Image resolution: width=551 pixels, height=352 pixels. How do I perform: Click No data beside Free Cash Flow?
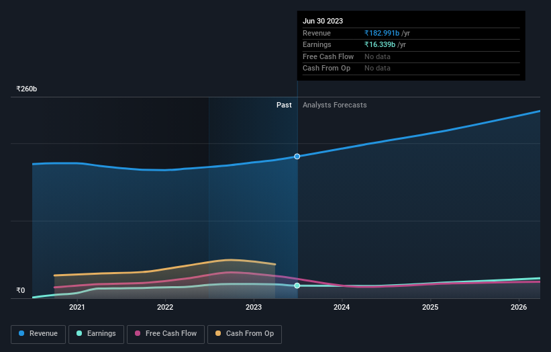click(377, 56)
